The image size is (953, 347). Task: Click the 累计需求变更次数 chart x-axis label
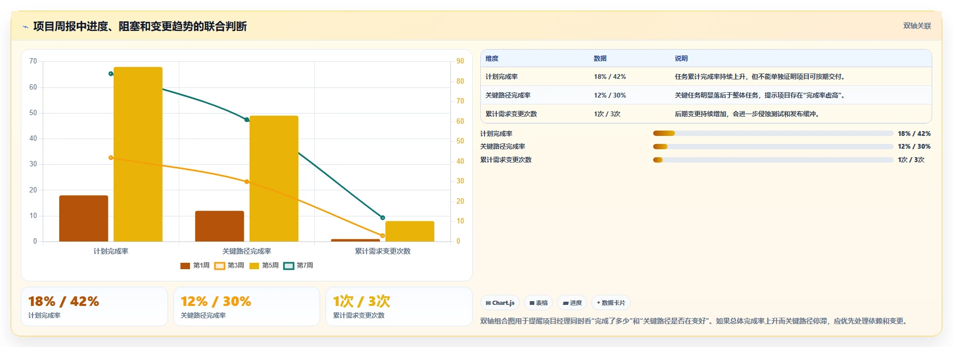click(383, 251)
